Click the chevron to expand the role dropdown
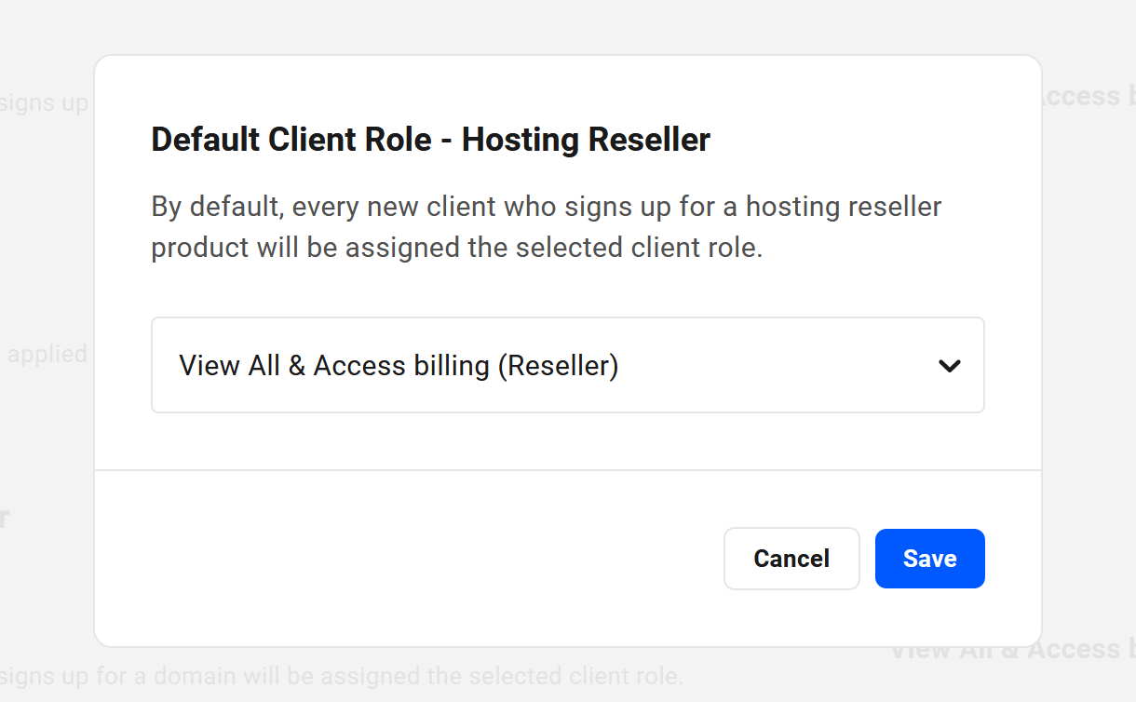Screen dimensions: 1136x702 point(950,365)
